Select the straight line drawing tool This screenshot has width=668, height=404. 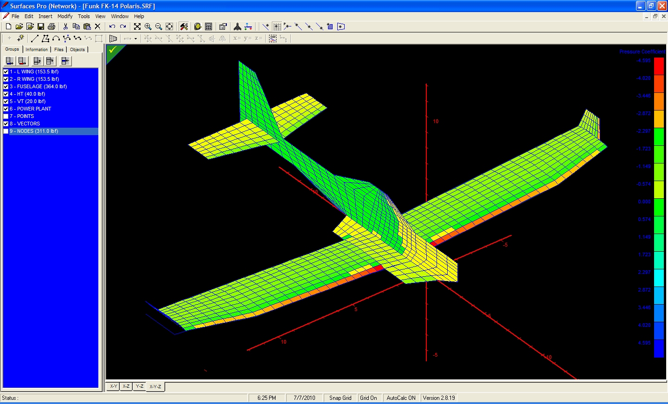34,39
